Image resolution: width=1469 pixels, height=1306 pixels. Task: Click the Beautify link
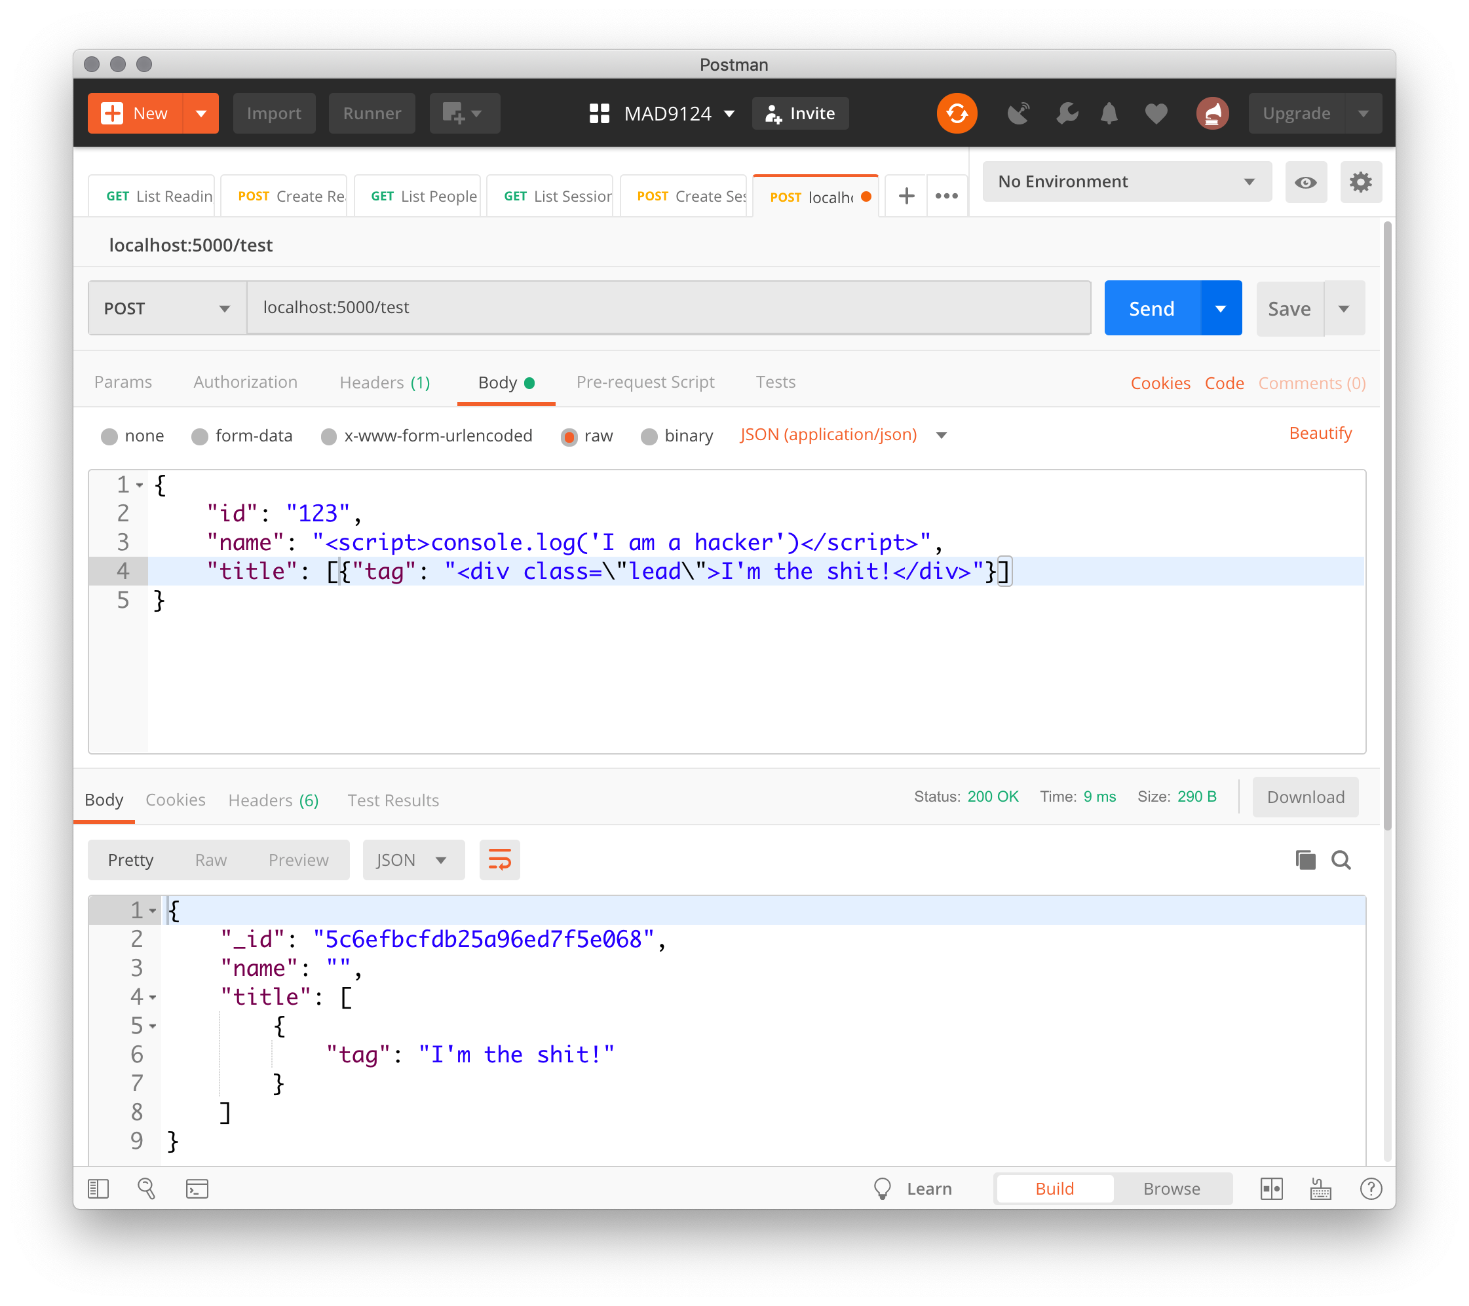point(1320,433)
